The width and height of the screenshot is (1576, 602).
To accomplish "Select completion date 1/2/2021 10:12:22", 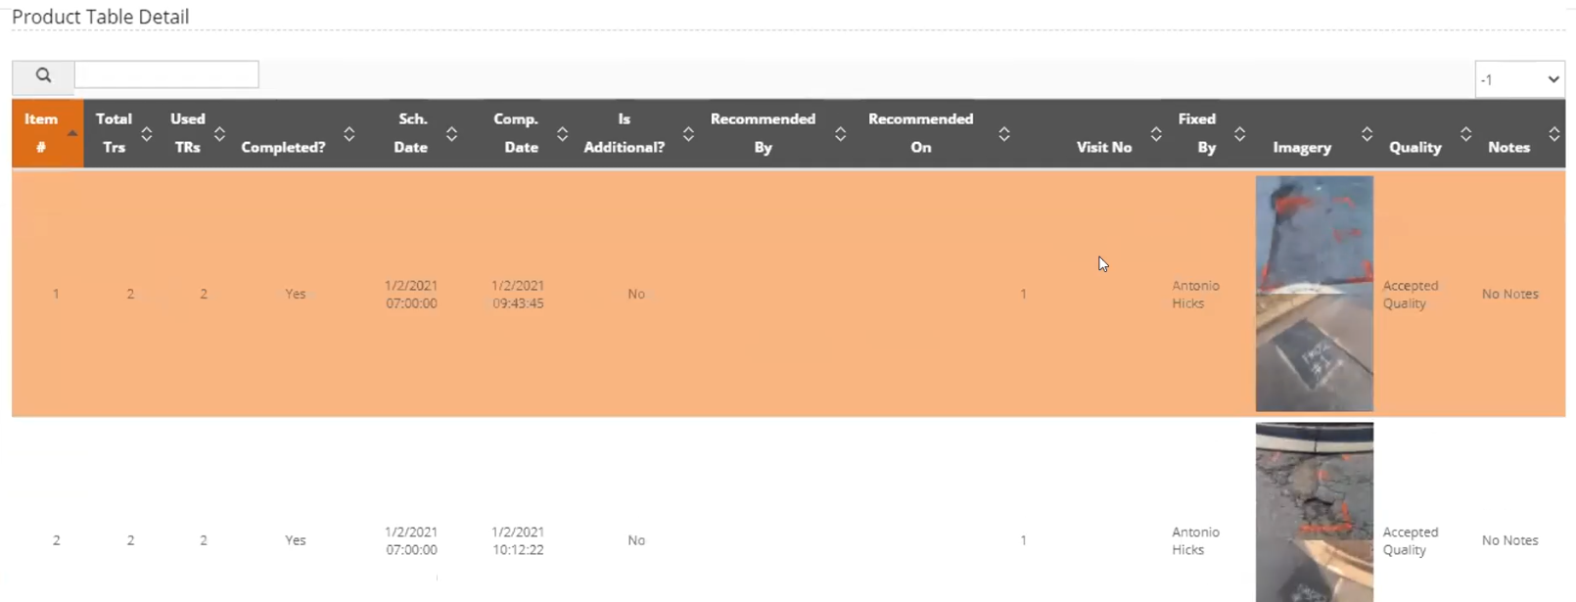I will [518, 541].
